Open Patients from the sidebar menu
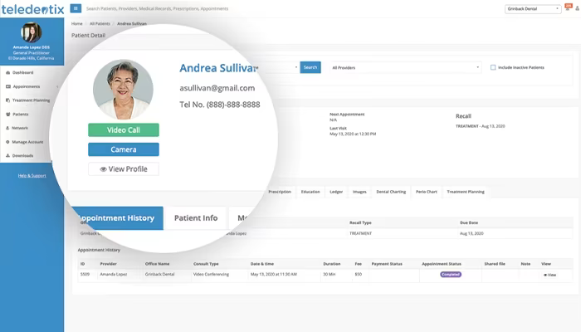Screen dimensions: 581x332 [21, 115]
